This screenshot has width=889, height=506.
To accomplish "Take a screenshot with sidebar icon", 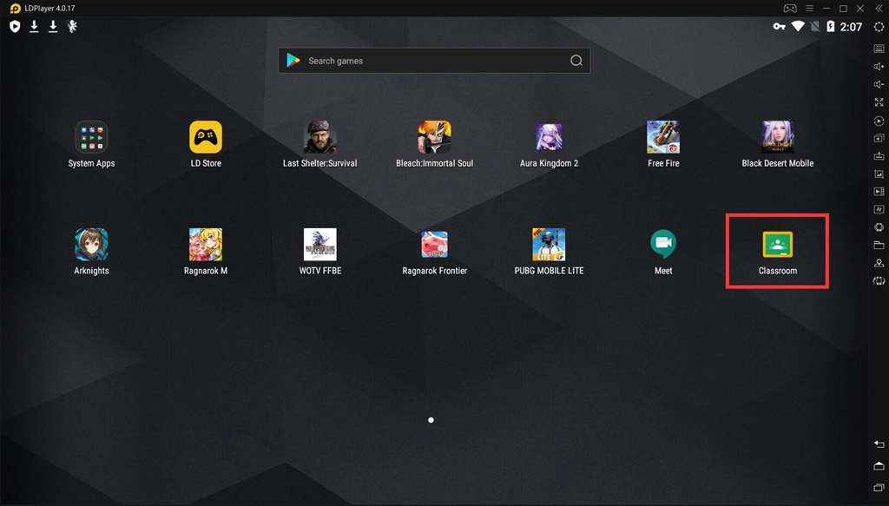I will tap(879, 174).
